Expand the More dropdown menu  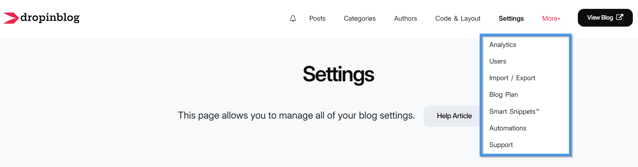tap(551, 18)
